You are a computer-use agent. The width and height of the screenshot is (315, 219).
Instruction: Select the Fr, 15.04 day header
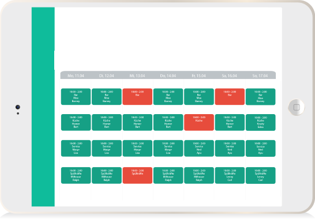tap(198, 75)
